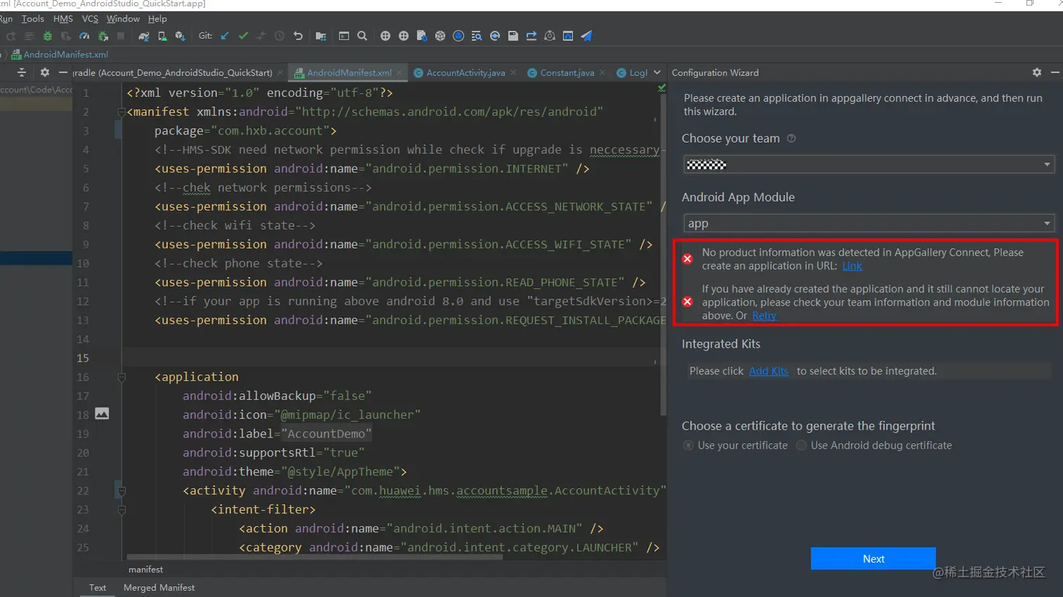
Task: Open the Android App Module dropdown
Action: 869,223
